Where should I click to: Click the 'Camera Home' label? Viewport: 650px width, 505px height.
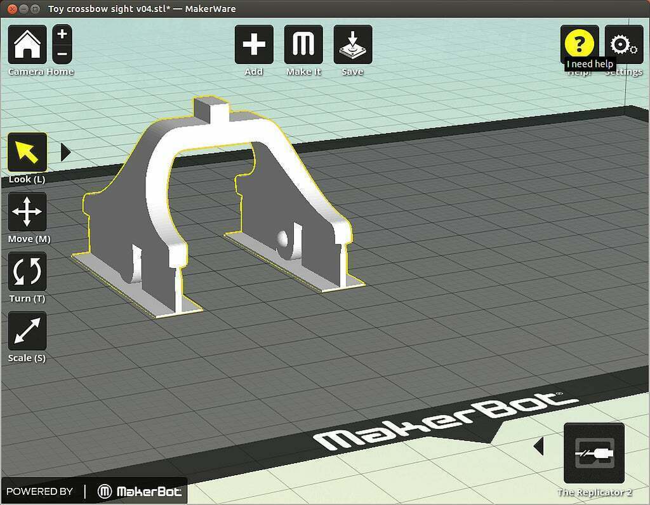(x=41, y=72)
